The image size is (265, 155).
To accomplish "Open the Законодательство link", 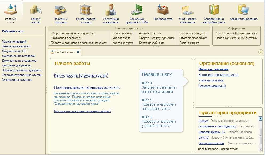I will click(211, 143).
